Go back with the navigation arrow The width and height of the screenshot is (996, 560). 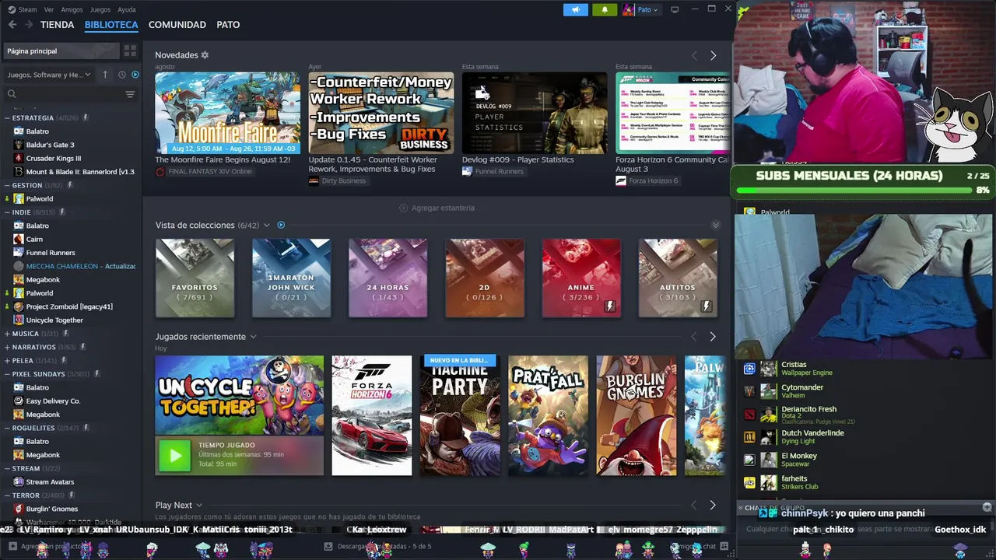tap(12, 25)
